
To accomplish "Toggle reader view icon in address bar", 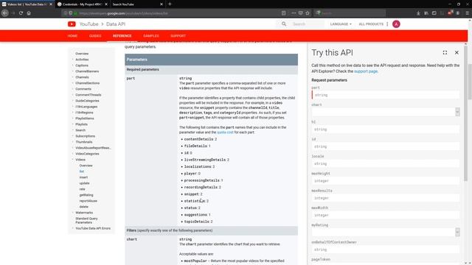I will coord(283,13).
